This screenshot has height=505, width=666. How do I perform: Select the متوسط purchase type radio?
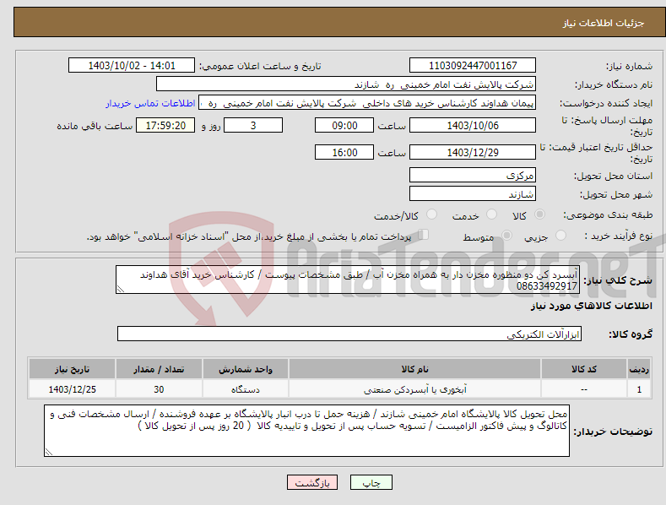click(x=506, y=235)
